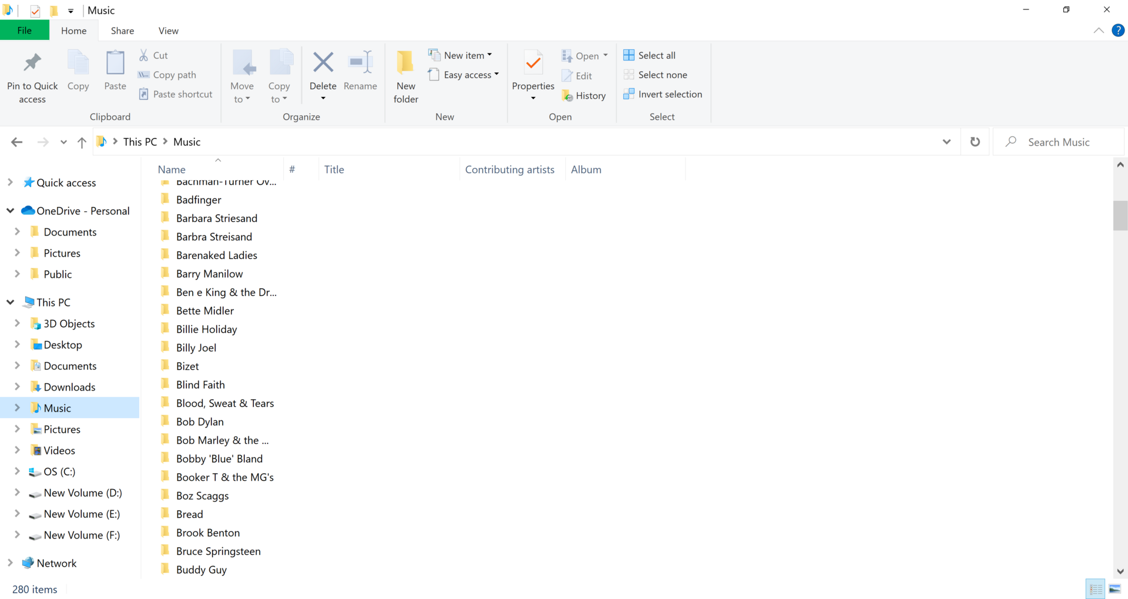This screenshot has width=1128, height=599.
Task: Expand the Network tree node
Action: [10, 563]
